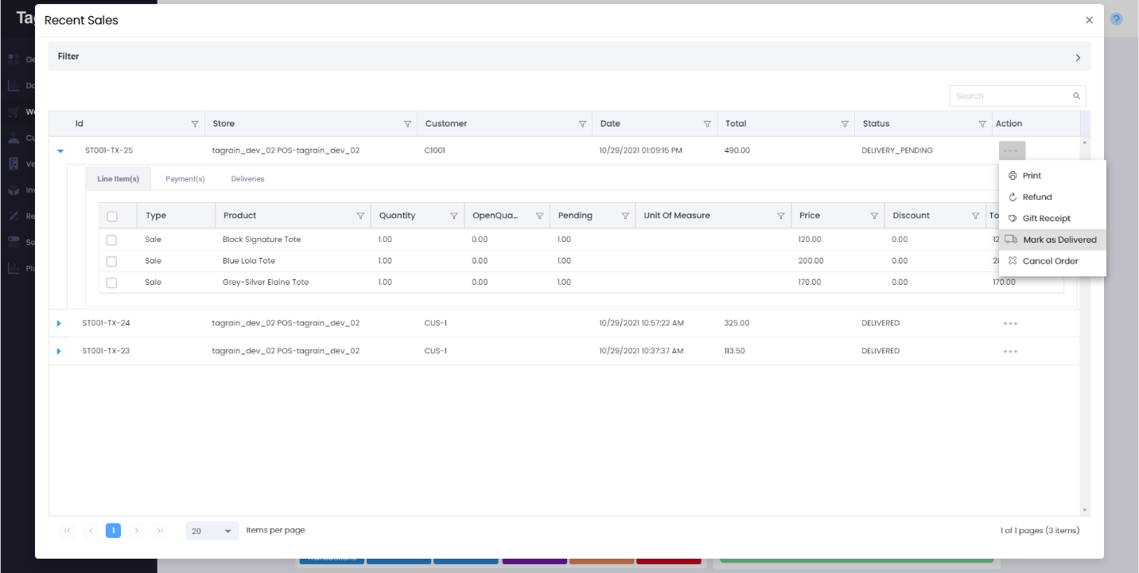1139x573 pixels.
Task: Select the Block Signature Tote line item checkbox
Action: pos(111,239)
